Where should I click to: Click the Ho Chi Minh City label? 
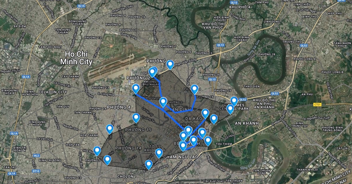click(x=76, y=58)
